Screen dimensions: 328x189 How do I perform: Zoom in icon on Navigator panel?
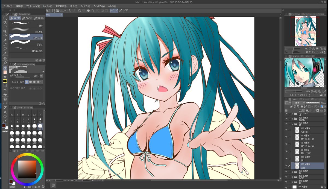[313, 49]
